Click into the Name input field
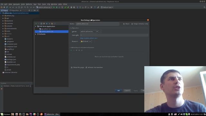 [97, 24]
